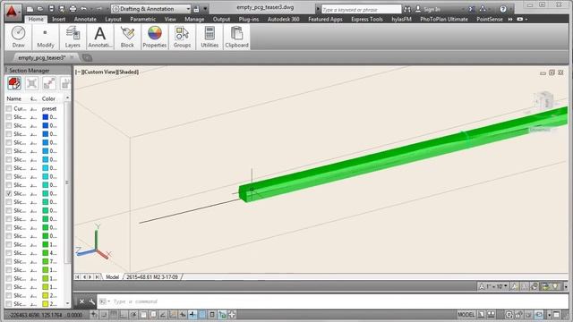
Task: Open the Utilities calculator panel
Action: click(210, 37)
